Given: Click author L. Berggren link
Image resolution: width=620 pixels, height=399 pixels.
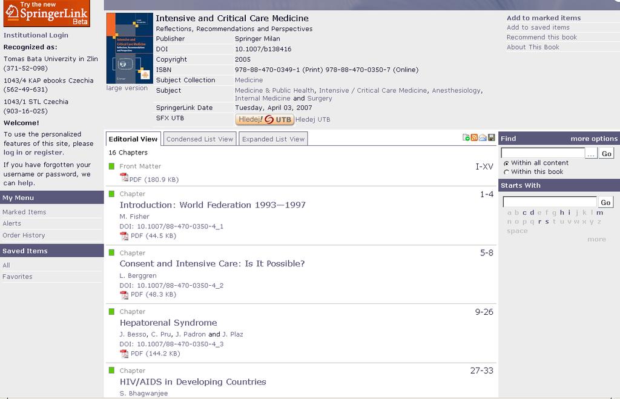Looking at the screenshot, I should pyautogui.click(x=138, y=275).
